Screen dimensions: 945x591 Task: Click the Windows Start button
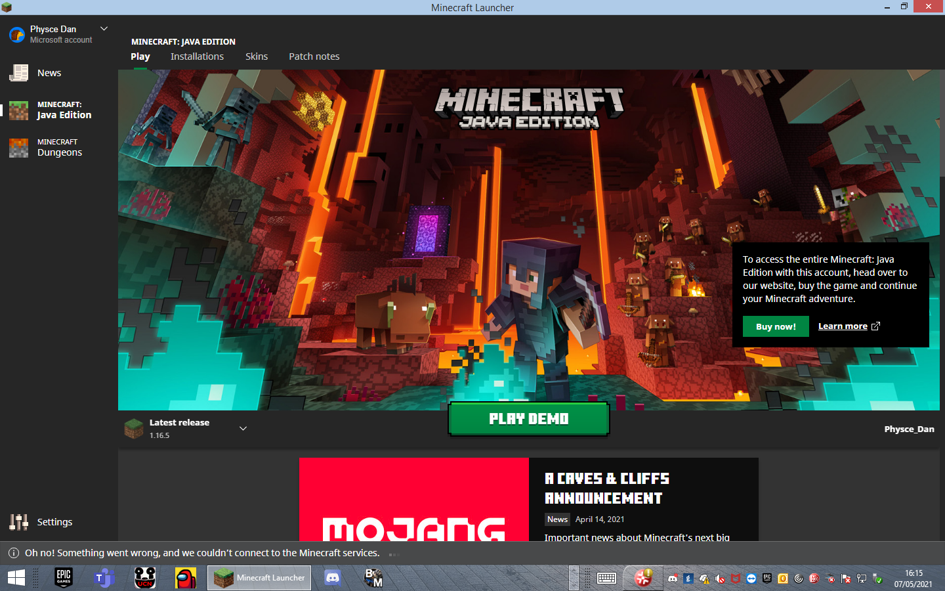(x=16, y=578)
